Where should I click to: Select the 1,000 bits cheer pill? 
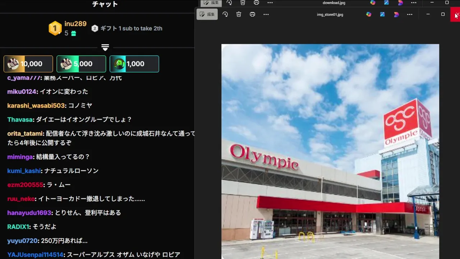click(134, 64)
